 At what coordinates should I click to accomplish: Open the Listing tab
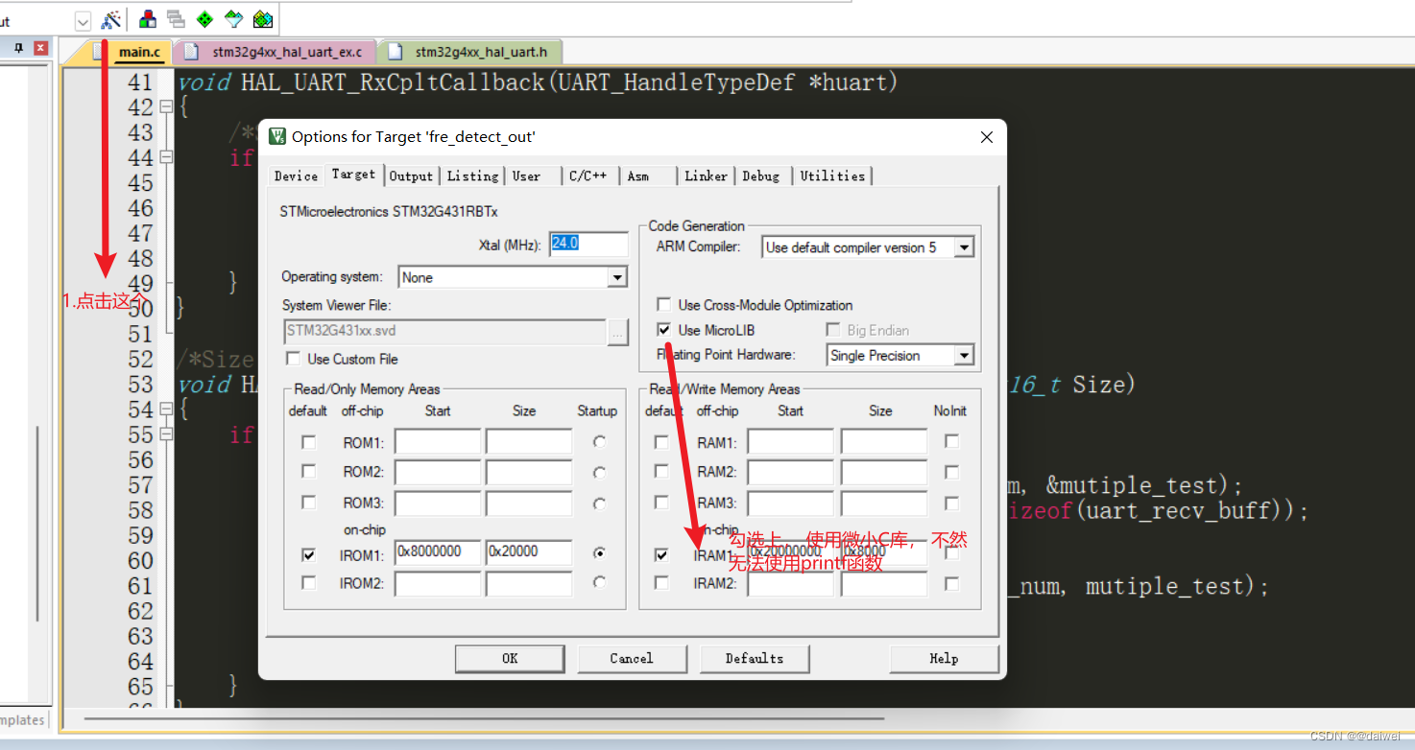pos(472,176)
